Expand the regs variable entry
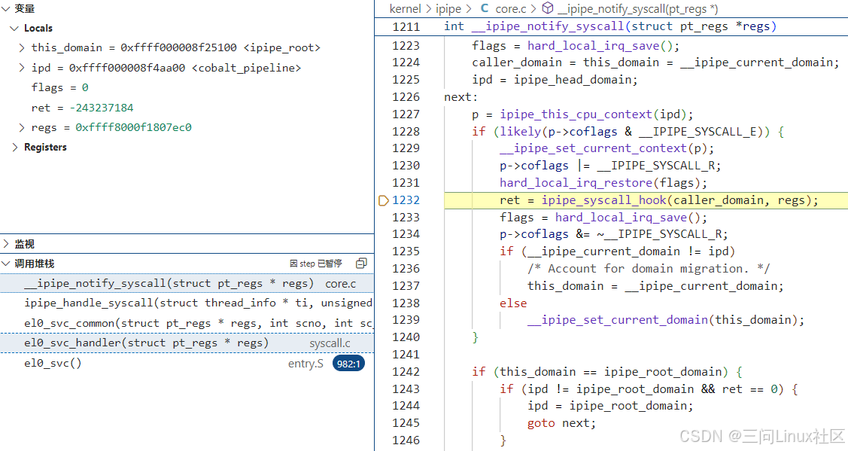Image resolution: width=848 pixels, height=451 pixels. (22, 127)
